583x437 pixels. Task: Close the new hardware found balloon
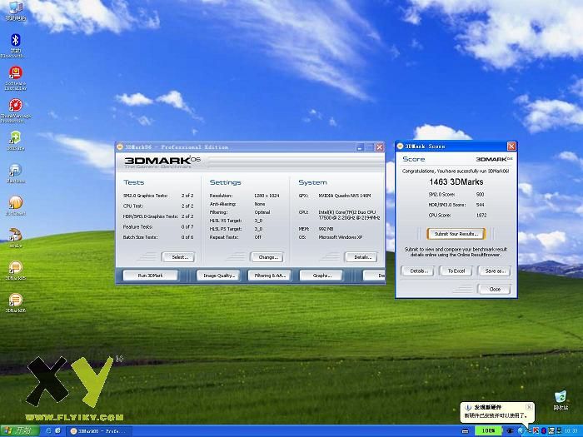(x=529, y=407)
